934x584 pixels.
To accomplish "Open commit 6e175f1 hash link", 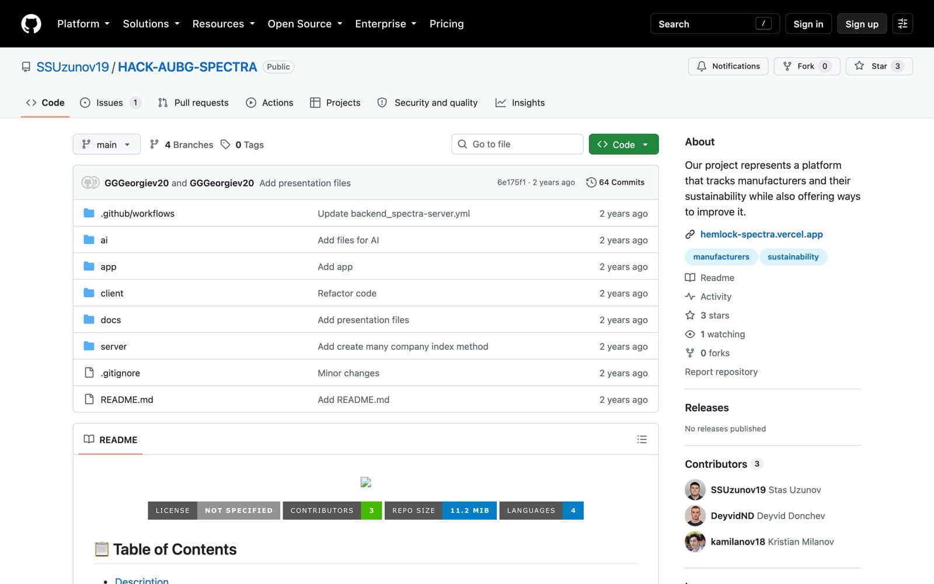I will point(511,182).
